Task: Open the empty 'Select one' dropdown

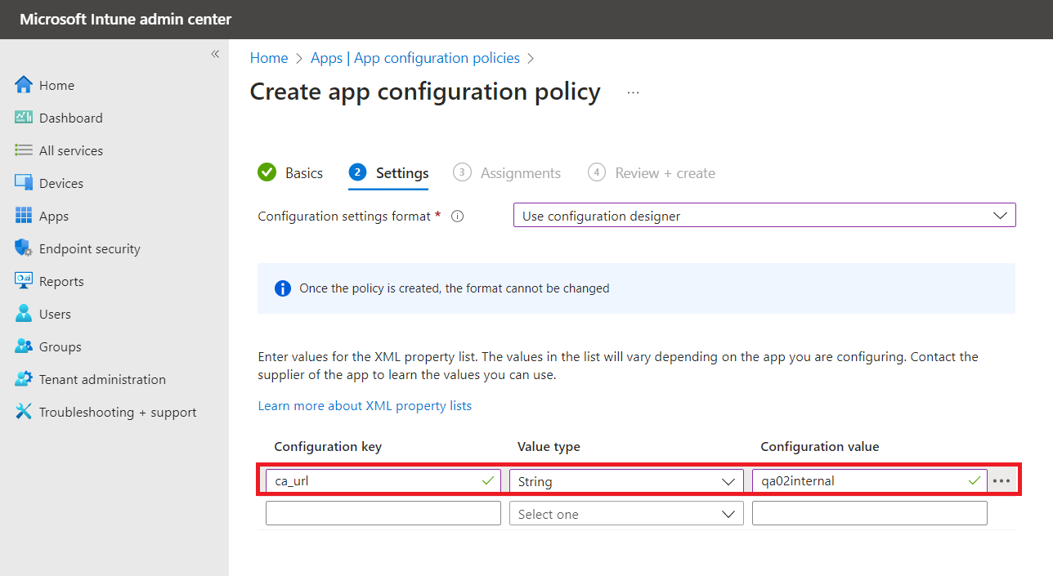Action: (x=625, y=514)
